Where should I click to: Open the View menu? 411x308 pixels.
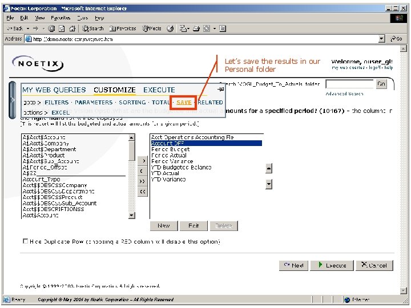(40, 18)
